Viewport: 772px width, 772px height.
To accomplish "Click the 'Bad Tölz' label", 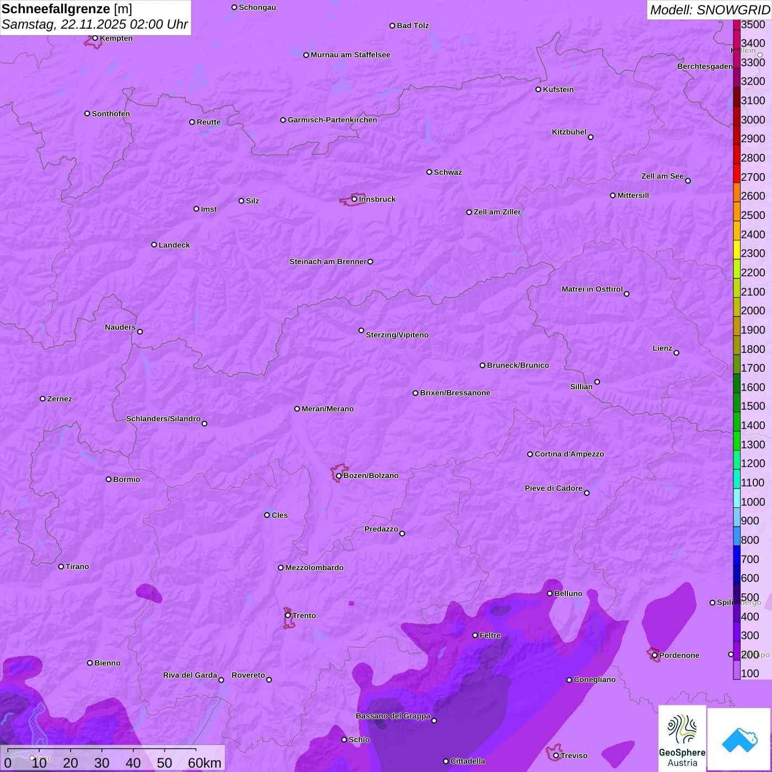I will point(412,25).
